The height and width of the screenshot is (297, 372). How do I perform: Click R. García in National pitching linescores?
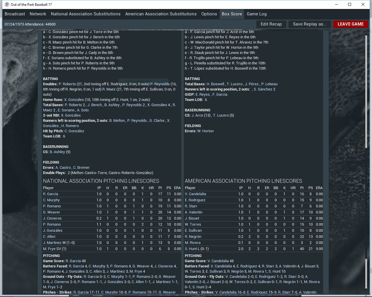point(51,194)
